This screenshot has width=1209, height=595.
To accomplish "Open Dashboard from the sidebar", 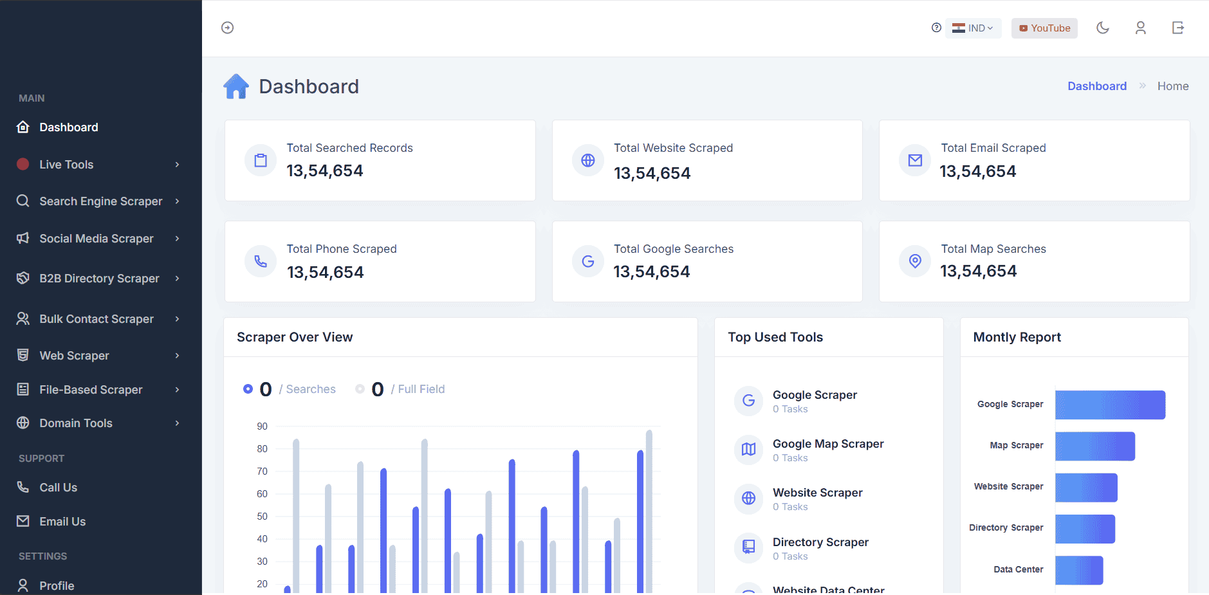I will click(x=68, y=127).
